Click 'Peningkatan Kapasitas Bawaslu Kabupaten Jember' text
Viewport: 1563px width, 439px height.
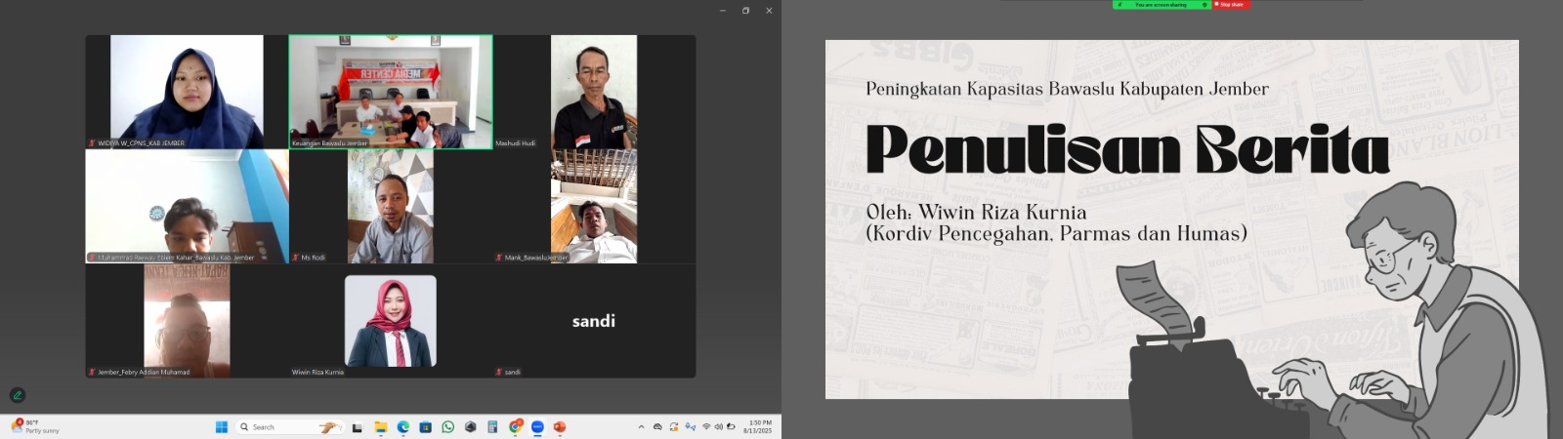click(x=1067, y=89)
